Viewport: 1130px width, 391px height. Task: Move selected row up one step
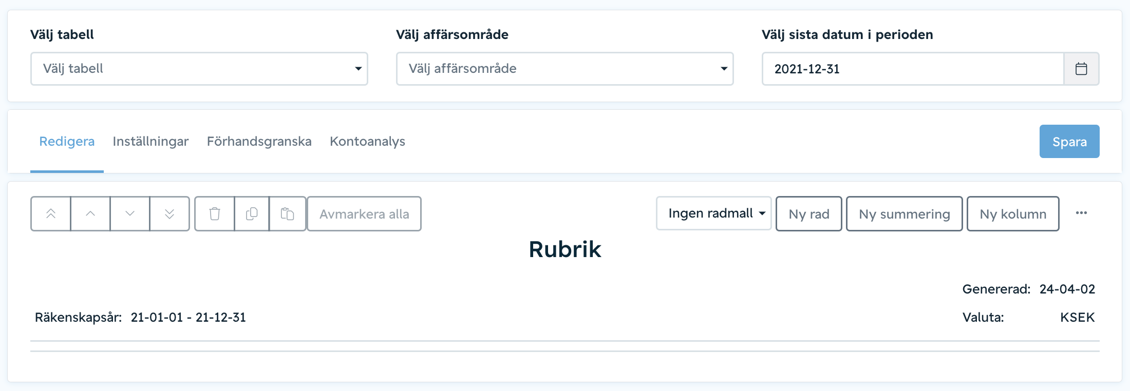click(x=90, y=214)
